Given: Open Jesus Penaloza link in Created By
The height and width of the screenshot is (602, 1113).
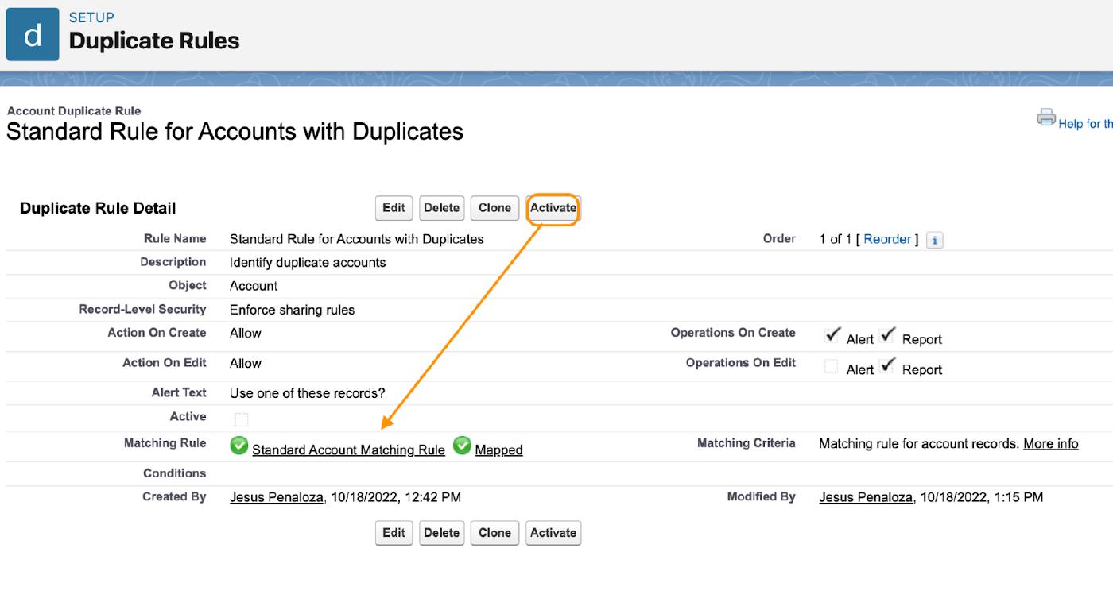Looking at the screenshot, I should 277,497.
